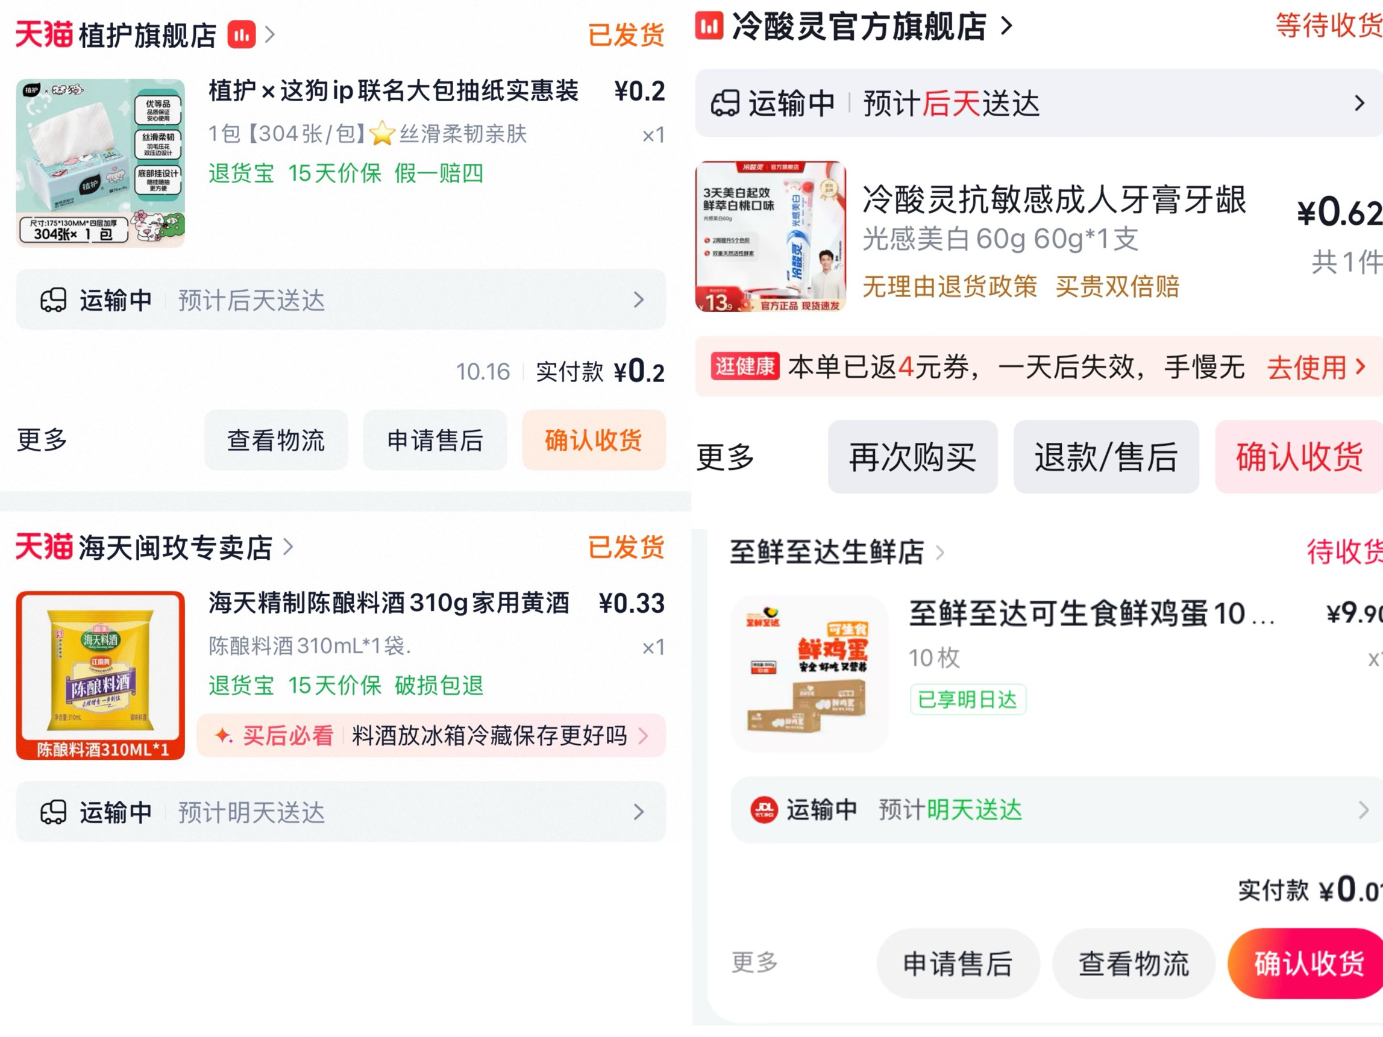Image resolution: width=1383 pixels, height=1037 pixels.
Task: Expand egg order JDL shipping chevron
Action: [1363, 810]
